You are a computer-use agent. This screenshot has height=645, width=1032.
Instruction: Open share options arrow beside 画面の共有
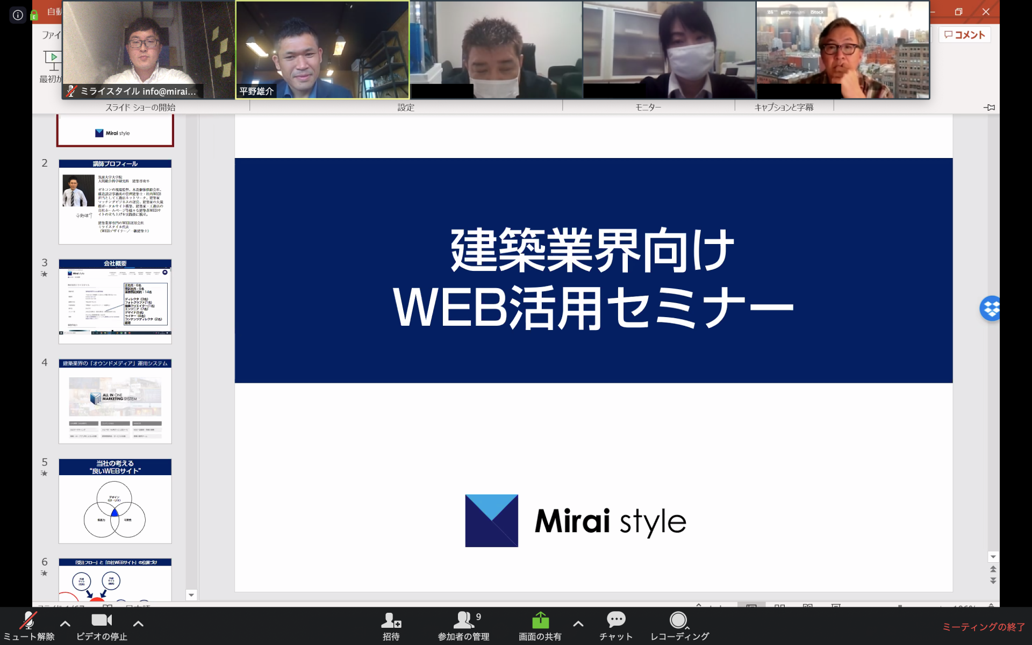(578, 623)
